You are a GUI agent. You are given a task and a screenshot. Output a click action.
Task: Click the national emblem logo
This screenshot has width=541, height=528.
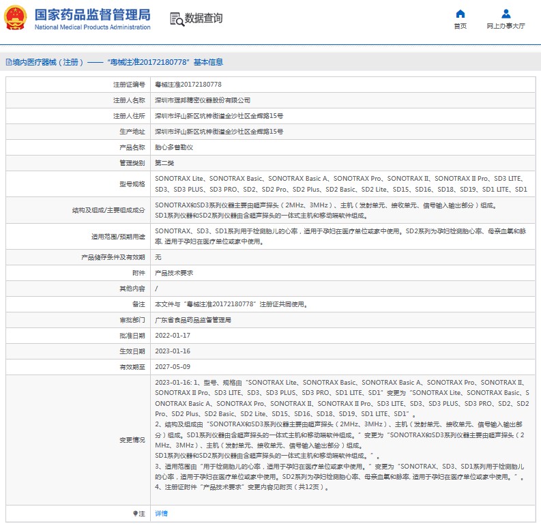point(15,18)
